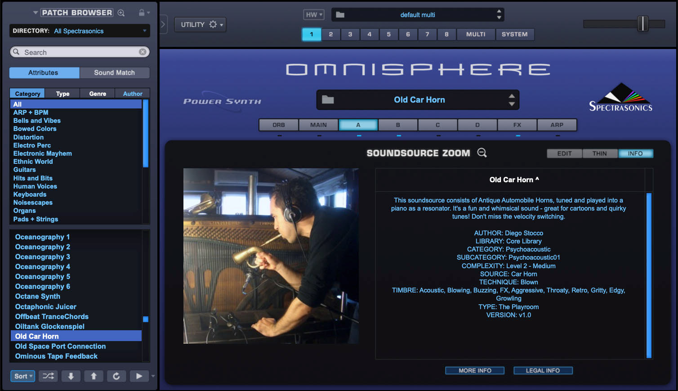Switch to layer C tab
The height and width of the screenshot is (391, 678).
(x=437, y=125)
